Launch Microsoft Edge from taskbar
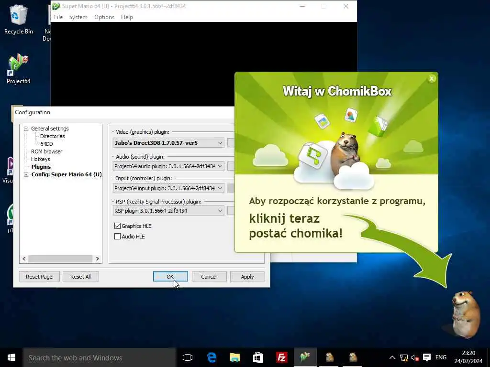490x367 pixels. pyautogui.click(x=212, y=357)
